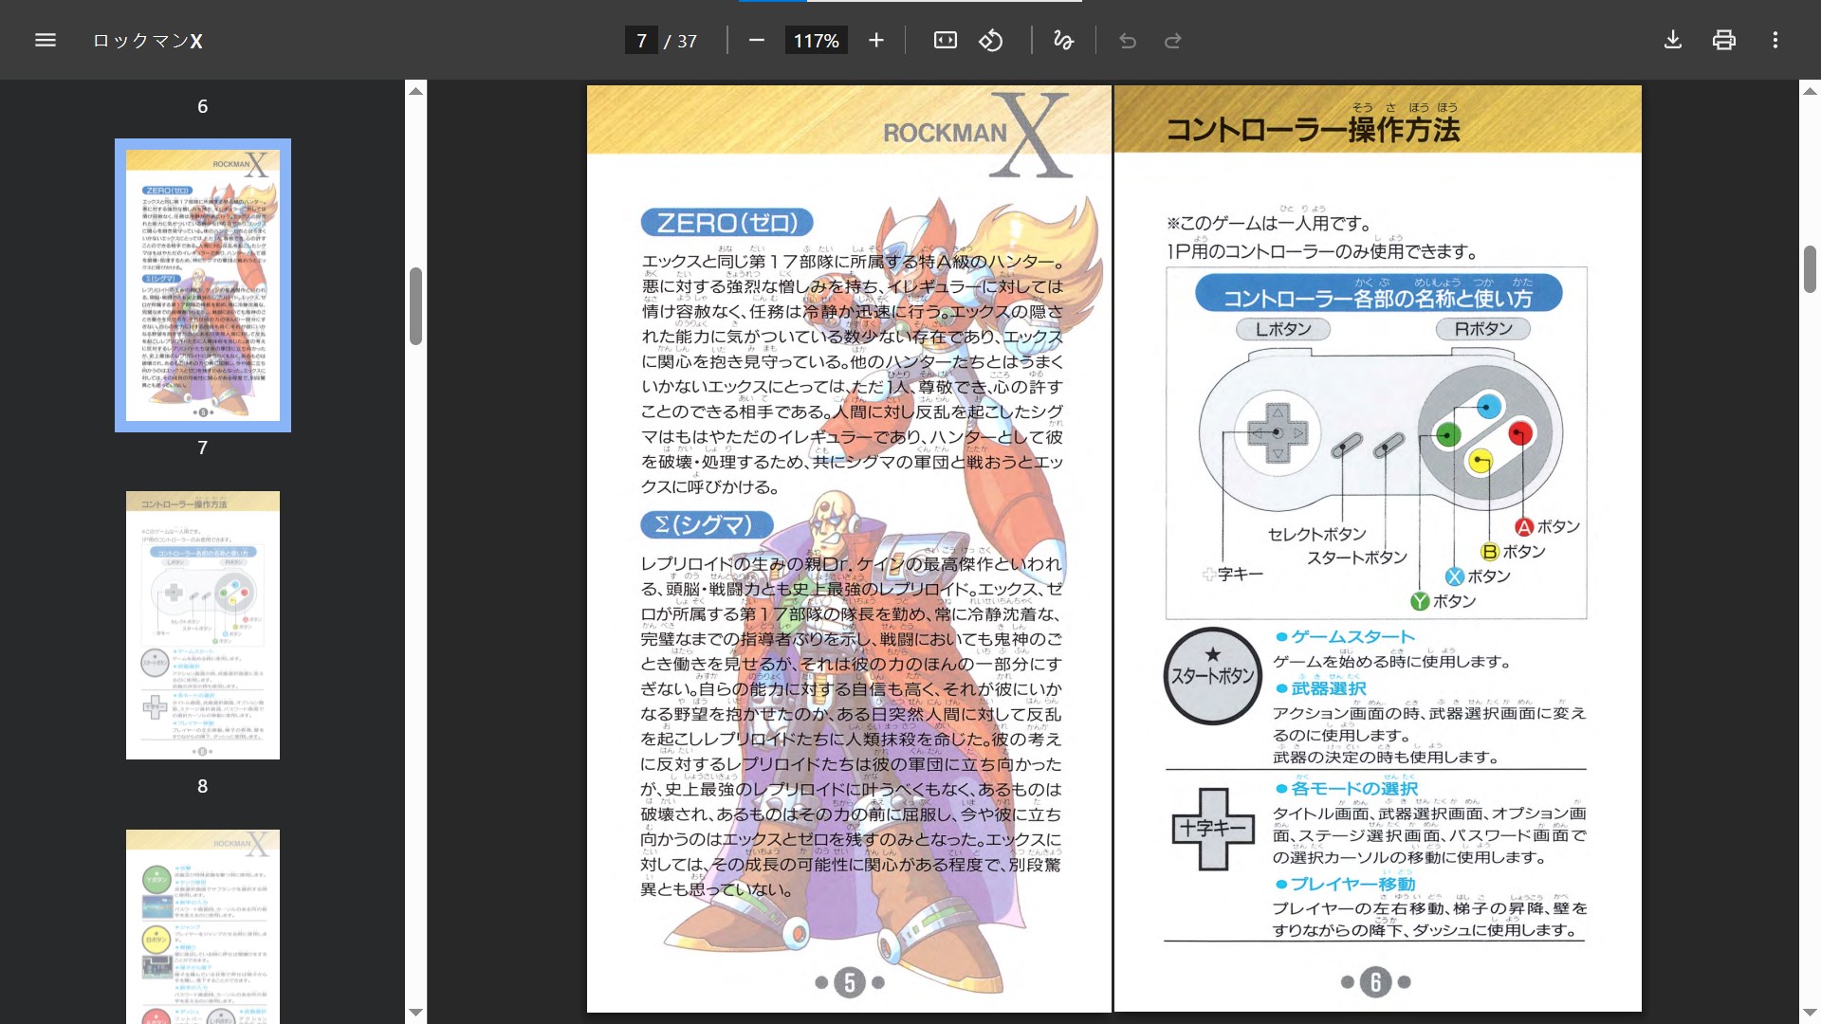Screen dimensions: 1821x1024
Task: Click the document scroll down arrow
Action: click(x=1810, y=1013)
